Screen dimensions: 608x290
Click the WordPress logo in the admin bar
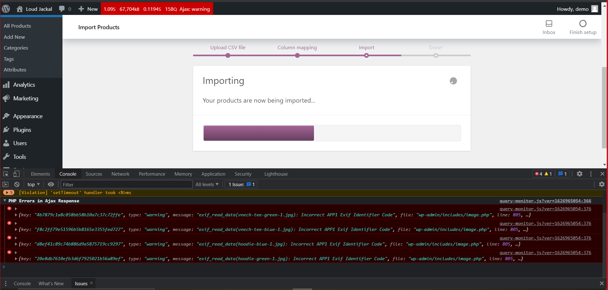point(6,9)
